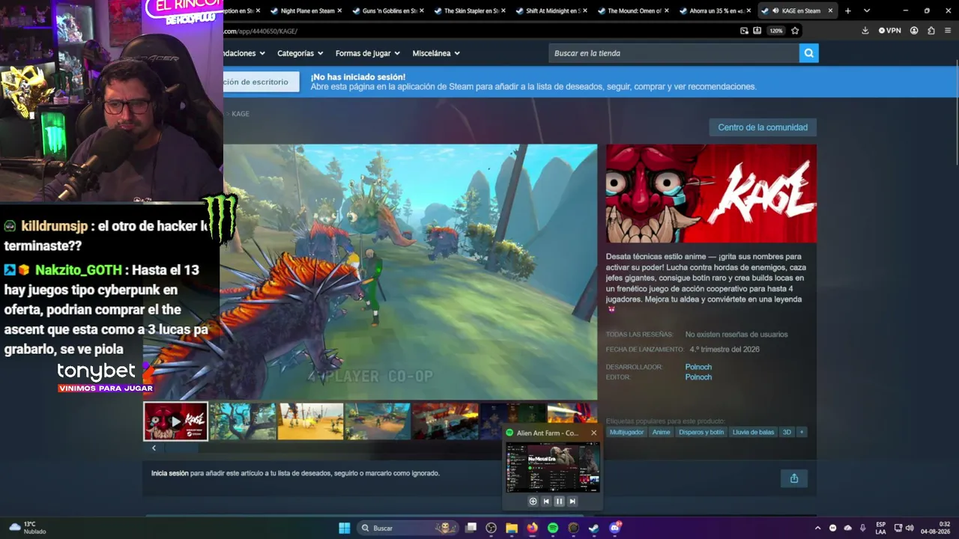Skip to previous track in media popup
Image resolution: width=959 pixels, height=539 pixels.
pyautogui.click(x=546, y=502)
